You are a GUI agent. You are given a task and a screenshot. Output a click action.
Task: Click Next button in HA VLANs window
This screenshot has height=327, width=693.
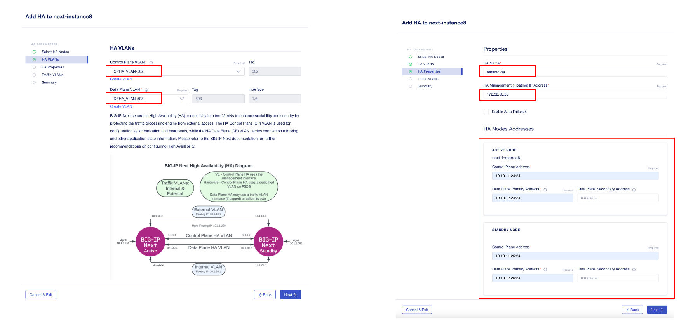[291, 295]
